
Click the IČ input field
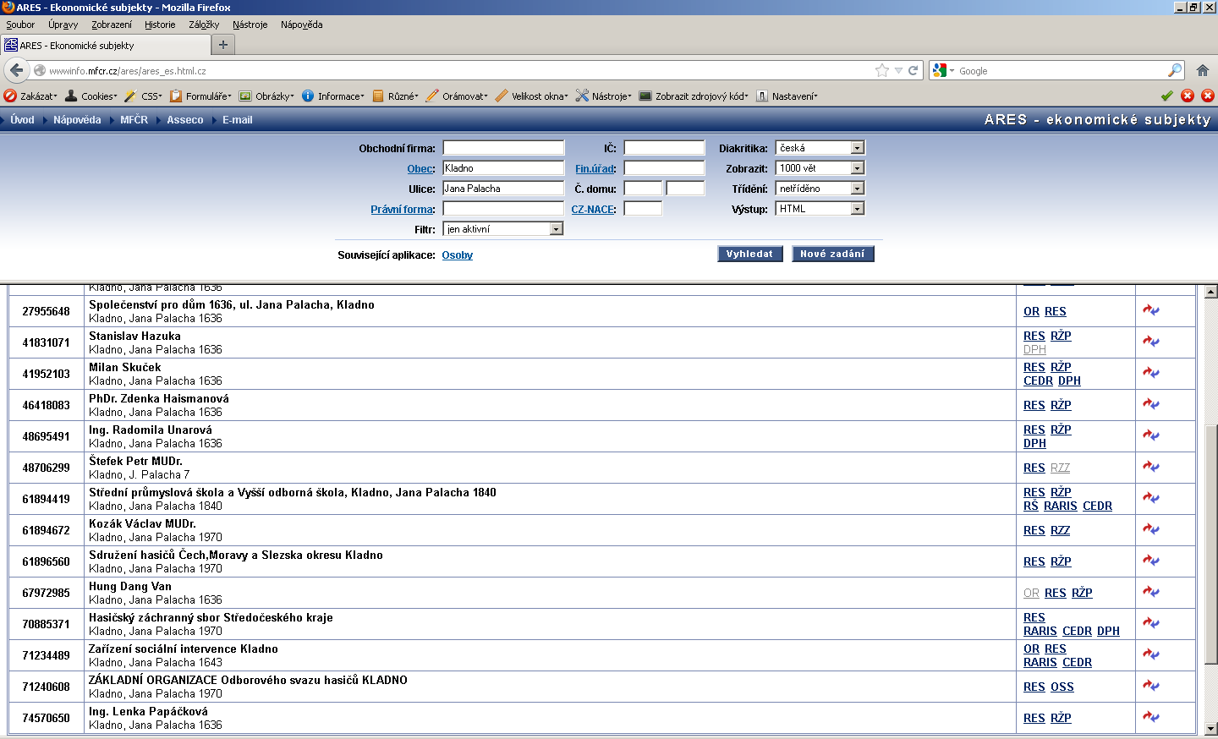[x=664, y=148]
